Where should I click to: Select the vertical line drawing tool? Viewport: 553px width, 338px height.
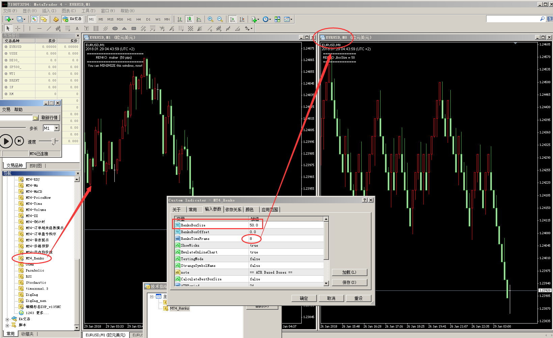tap(30, 29)
